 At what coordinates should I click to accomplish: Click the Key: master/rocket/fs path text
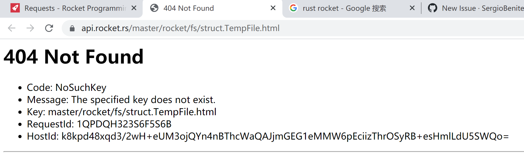121,112
